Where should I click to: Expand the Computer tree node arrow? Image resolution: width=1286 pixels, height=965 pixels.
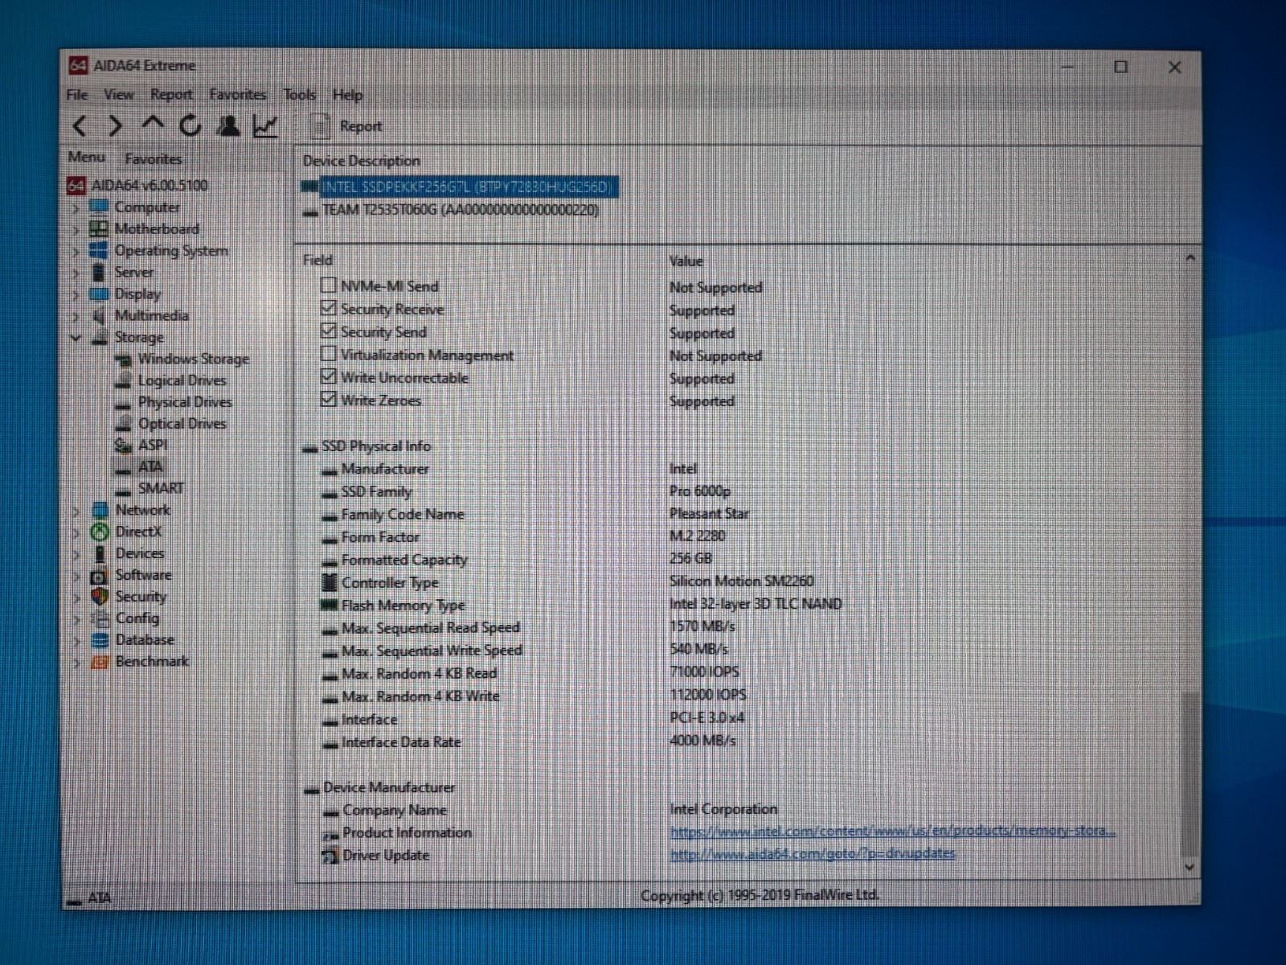pos(76,208)
